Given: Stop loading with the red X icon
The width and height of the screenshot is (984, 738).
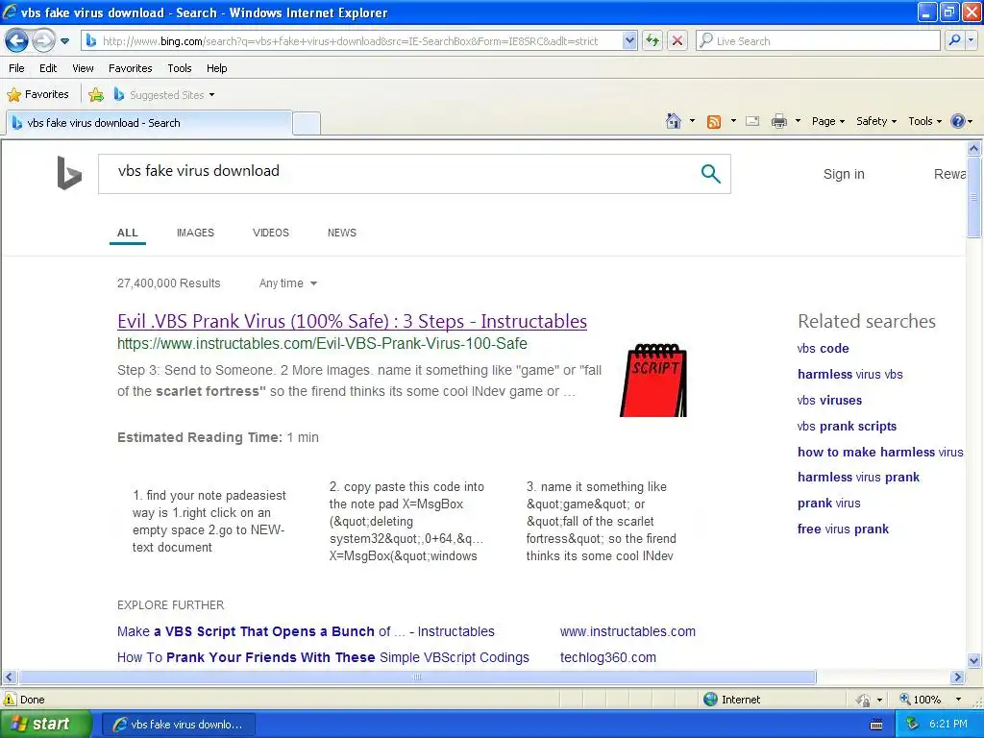Looking at the screenshot, I should [677, 41].
